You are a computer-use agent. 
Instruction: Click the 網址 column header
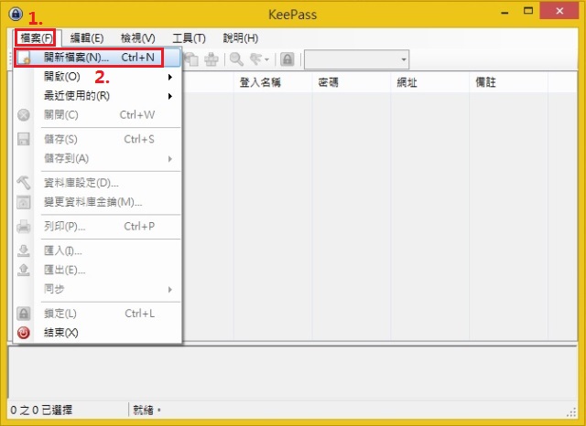429,82
